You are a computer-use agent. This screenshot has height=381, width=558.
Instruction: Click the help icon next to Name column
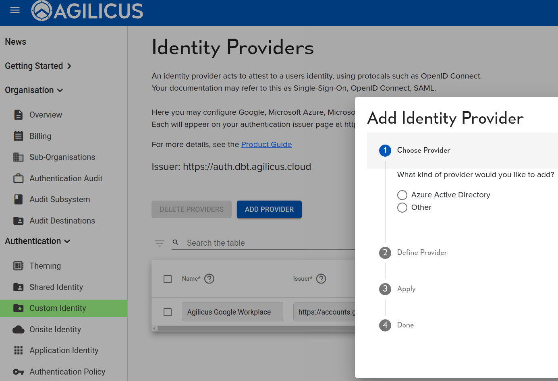(209, 278)
